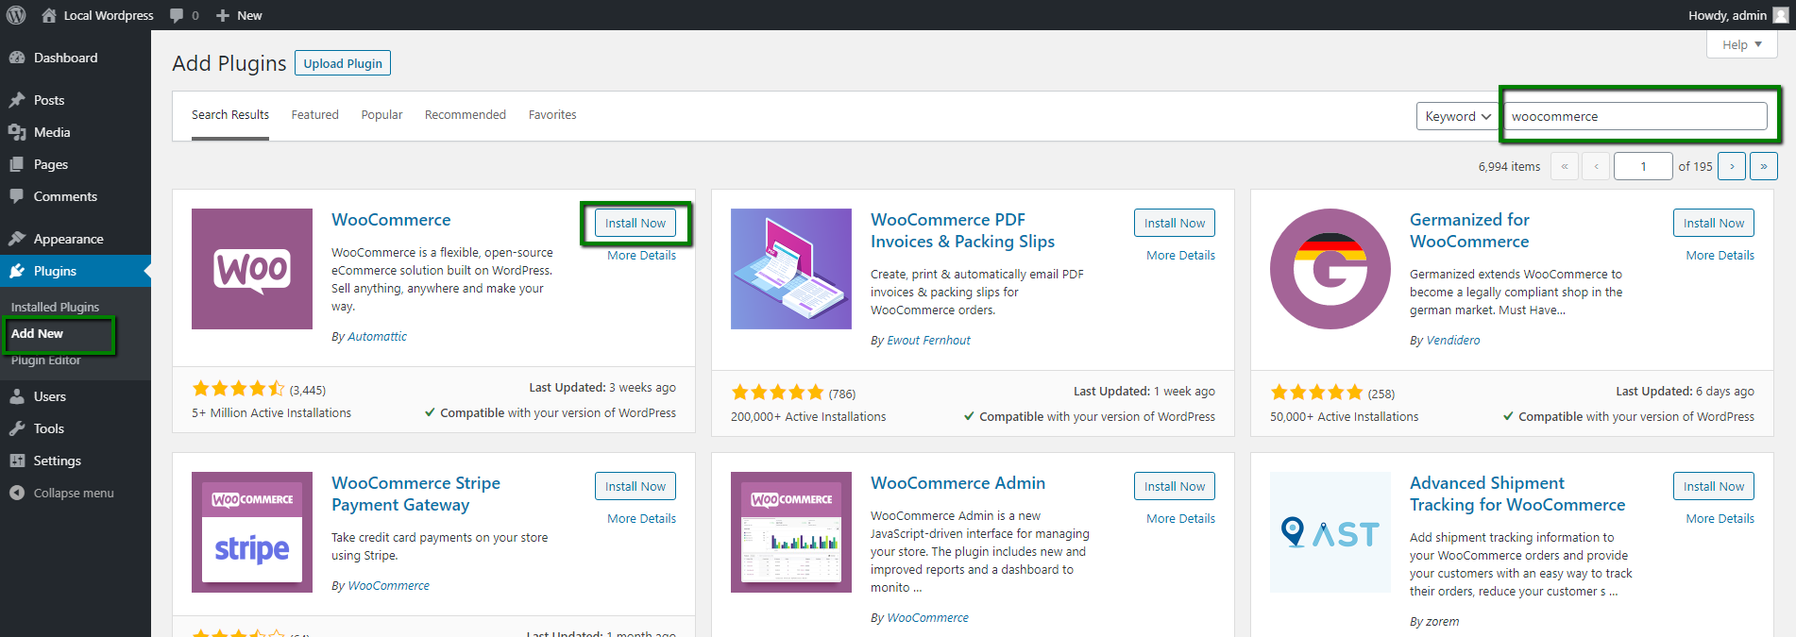Click the Users icon in sidebar
Screen dimensions: 1796x637
pos(17,396)
